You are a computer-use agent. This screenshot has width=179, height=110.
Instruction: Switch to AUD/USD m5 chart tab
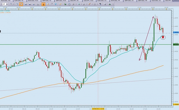(x=6, y=1)
